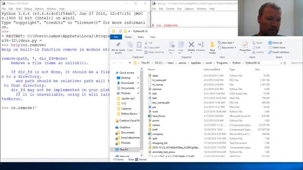
Task: Click Invert selection in ribbon
Action: point(279,52)
